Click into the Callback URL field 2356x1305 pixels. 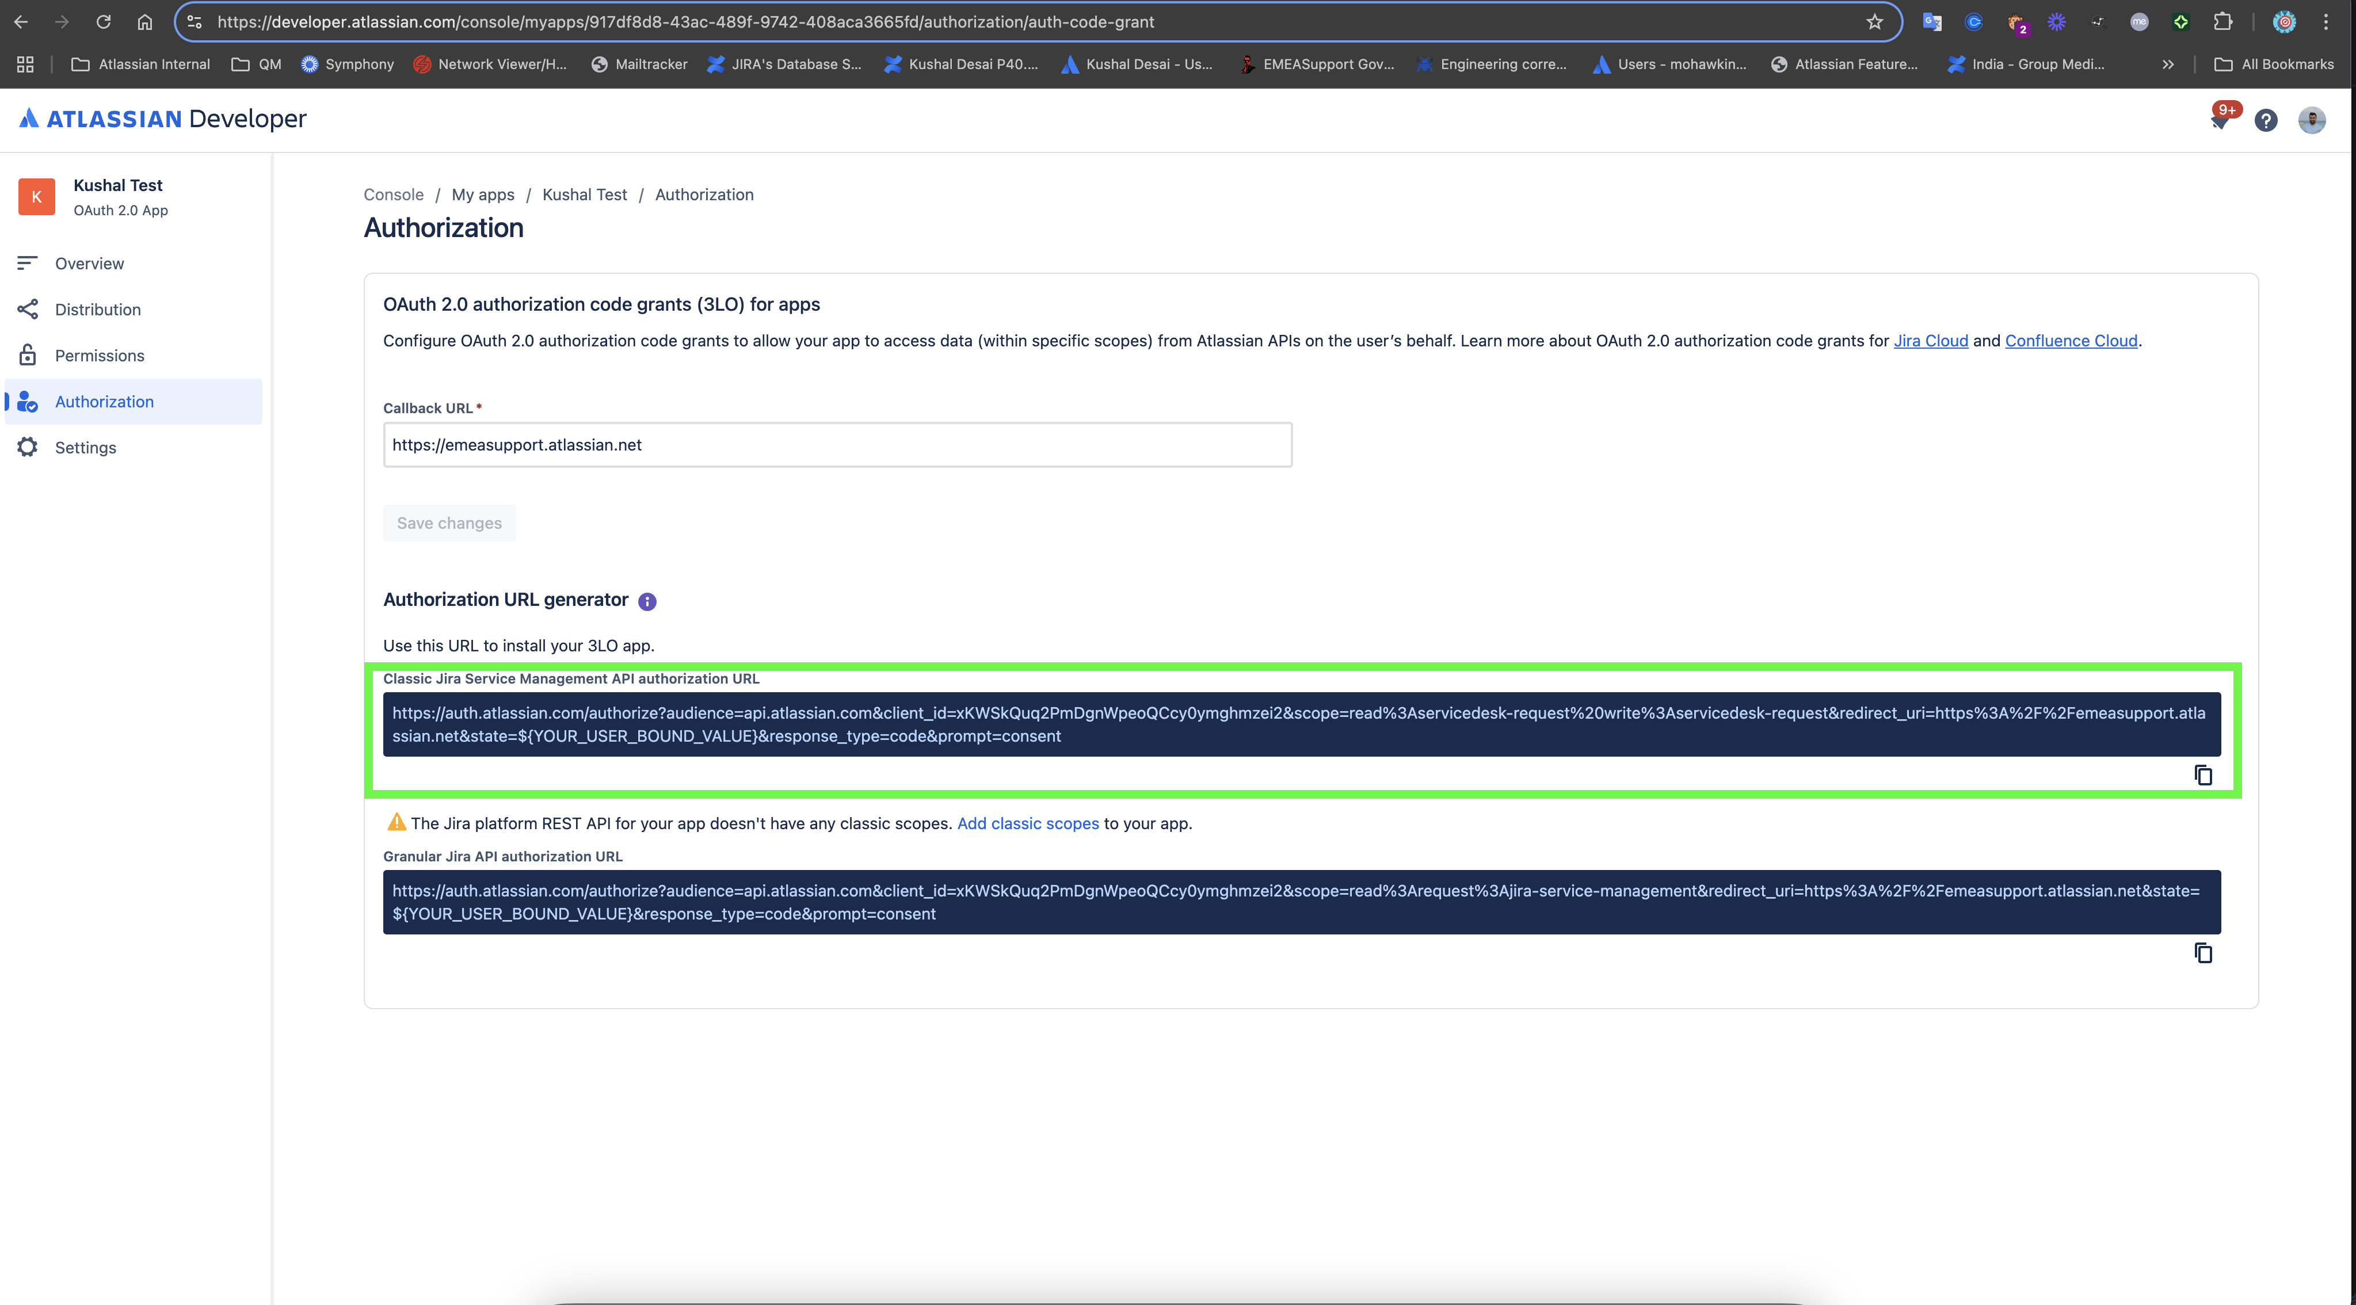click(837, 444)
